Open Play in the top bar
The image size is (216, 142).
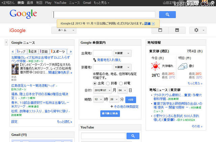[48, 3]
